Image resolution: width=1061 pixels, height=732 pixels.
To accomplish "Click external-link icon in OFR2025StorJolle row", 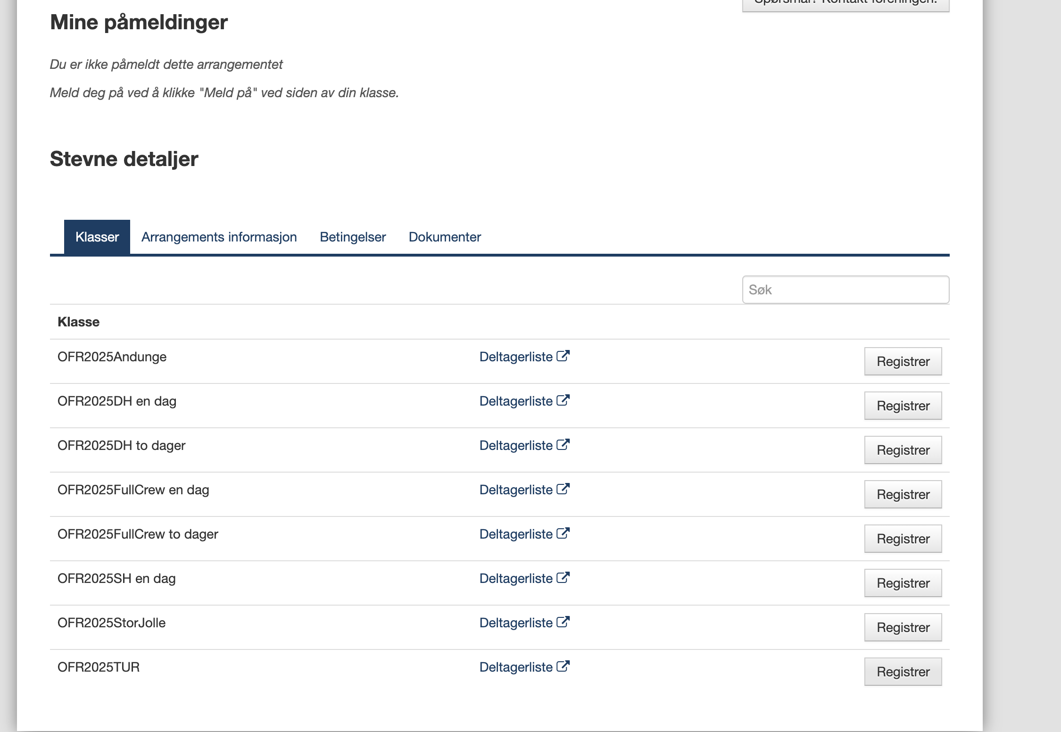I will pos(563,622).
